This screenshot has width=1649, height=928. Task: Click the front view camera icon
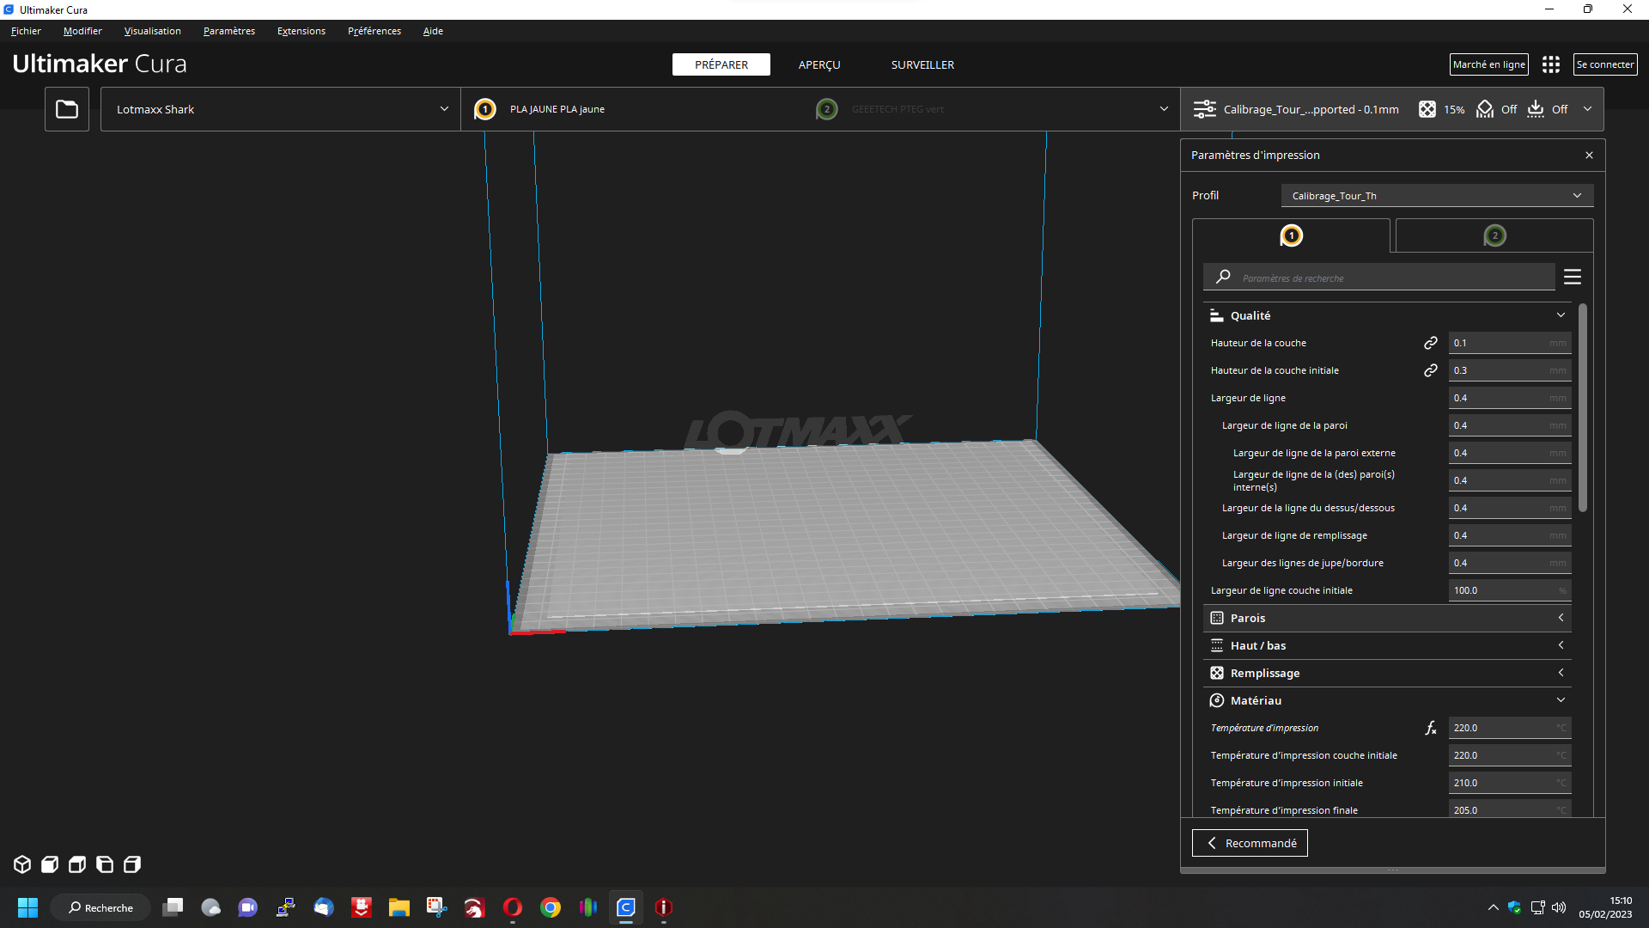50,864
